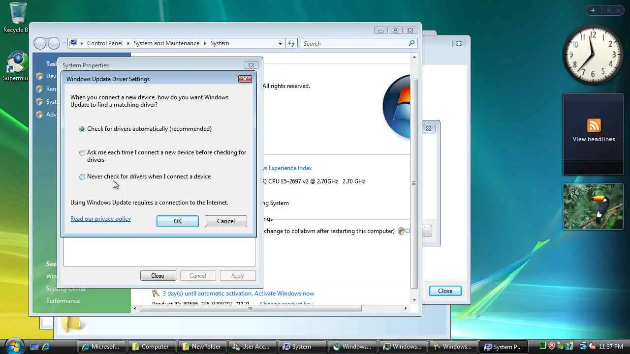630x354 pixels.
Task: Open the address bar history dropdown
Action: point(280,43)
